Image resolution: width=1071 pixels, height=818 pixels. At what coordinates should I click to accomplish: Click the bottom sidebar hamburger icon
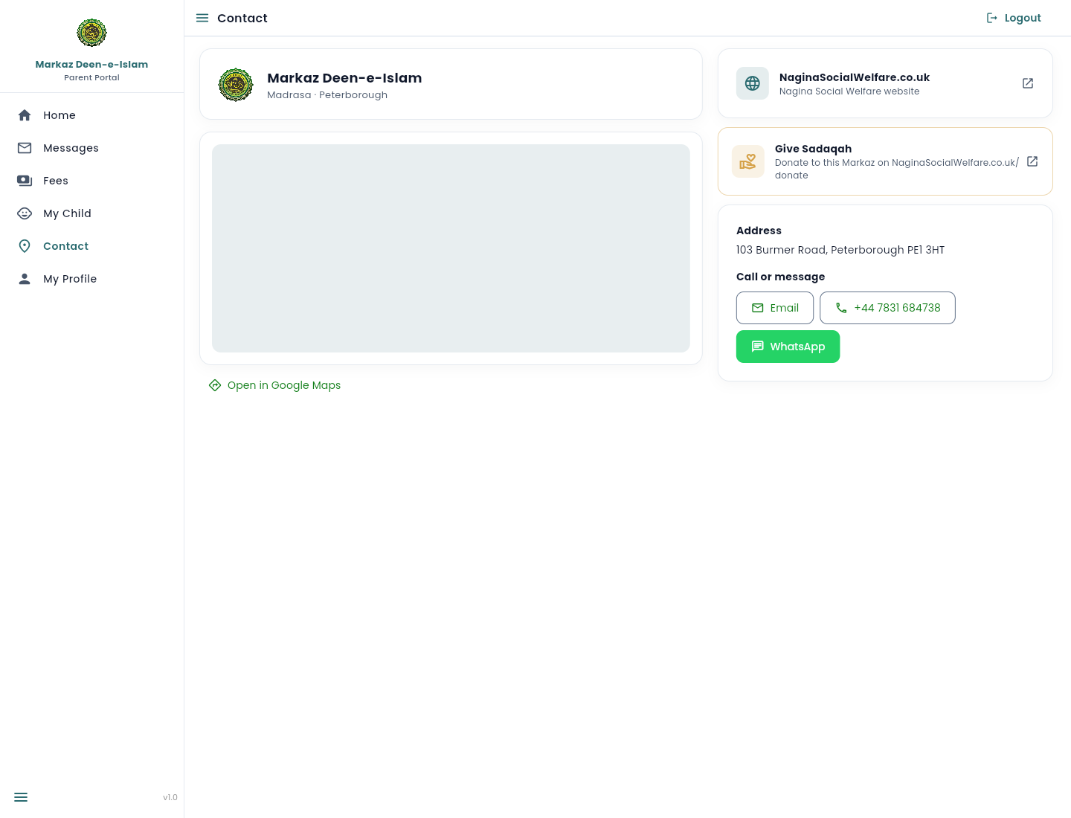21,797
